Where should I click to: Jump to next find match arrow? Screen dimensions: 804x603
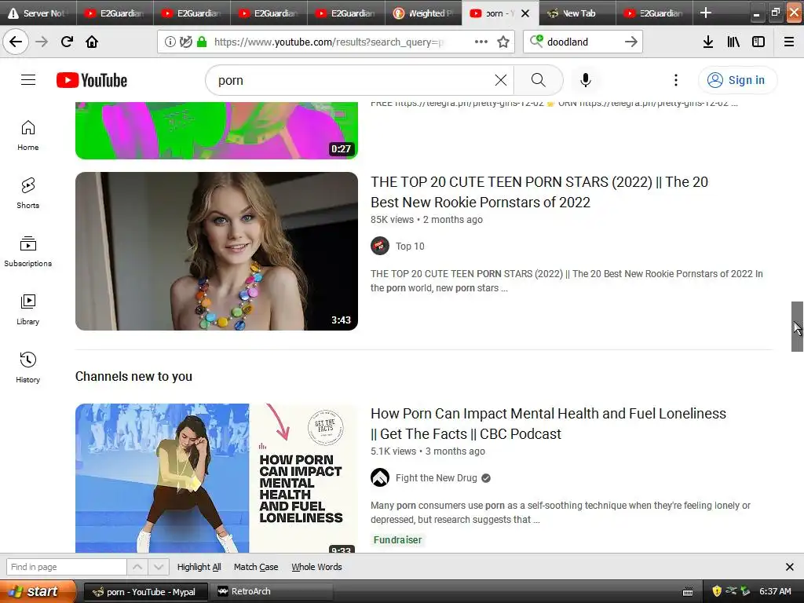point(159,567)
